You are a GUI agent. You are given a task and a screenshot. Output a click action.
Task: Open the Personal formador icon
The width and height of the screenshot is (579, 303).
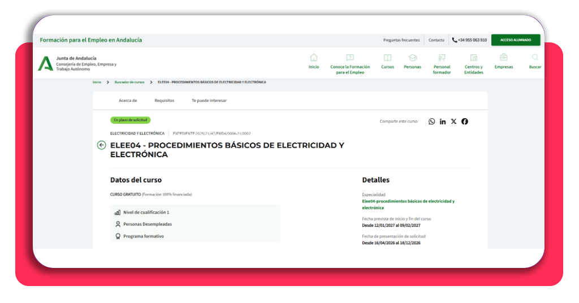[x=442, y=58]
